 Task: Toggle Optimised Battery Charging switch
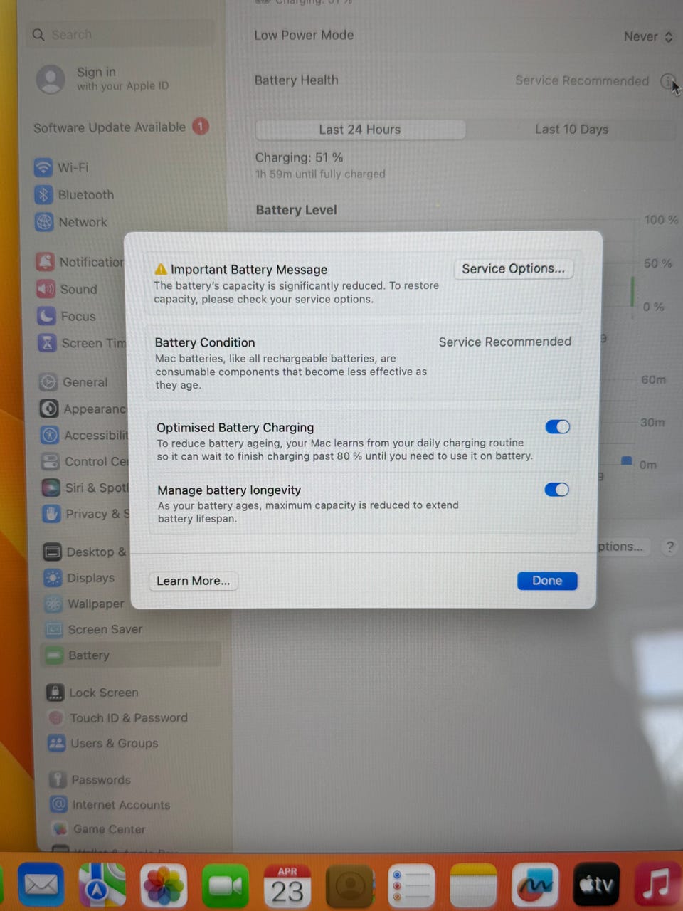coord(557,426)
